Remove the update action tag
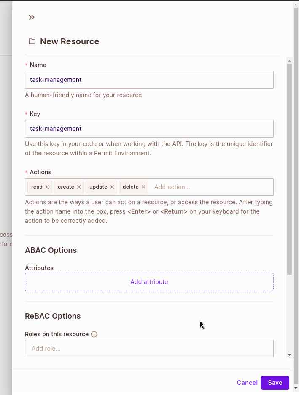 point(112,187)
